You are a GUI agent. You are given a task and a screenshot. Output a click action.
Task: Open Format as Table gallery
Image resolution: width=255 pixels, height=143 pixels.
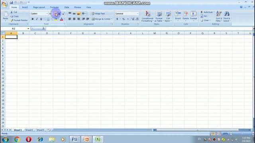[x=159, y=16]
